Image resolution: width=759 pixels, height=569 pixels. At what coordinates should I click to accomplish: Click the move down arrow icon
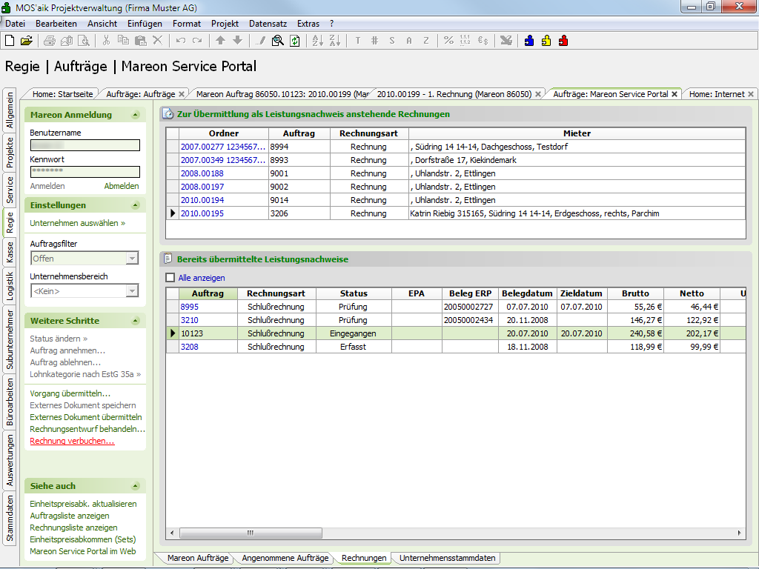tap(237, 41)
